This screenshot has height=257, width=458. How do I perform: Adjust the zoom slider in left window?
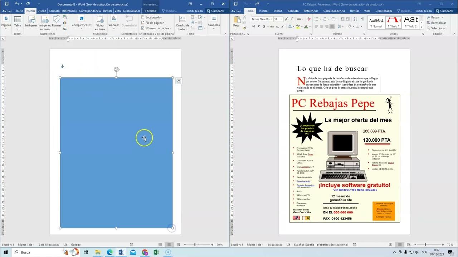(x=195, y=245)
